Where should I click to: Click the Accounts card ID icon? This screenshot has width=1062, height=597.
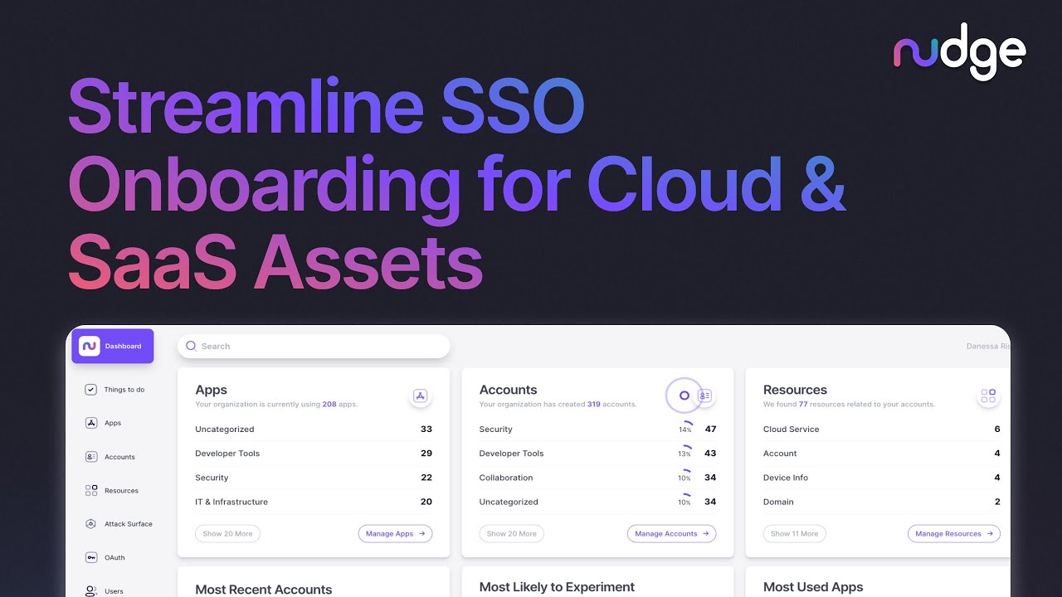pyautogui.click(x=704, y=396)
